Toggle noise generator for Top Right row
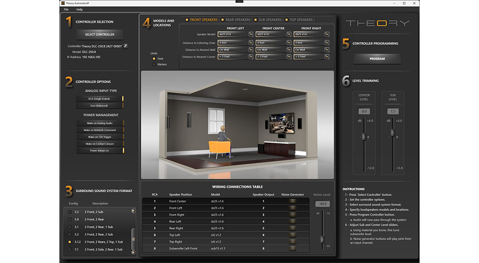 pyautogui.click(x=292, y=241)
